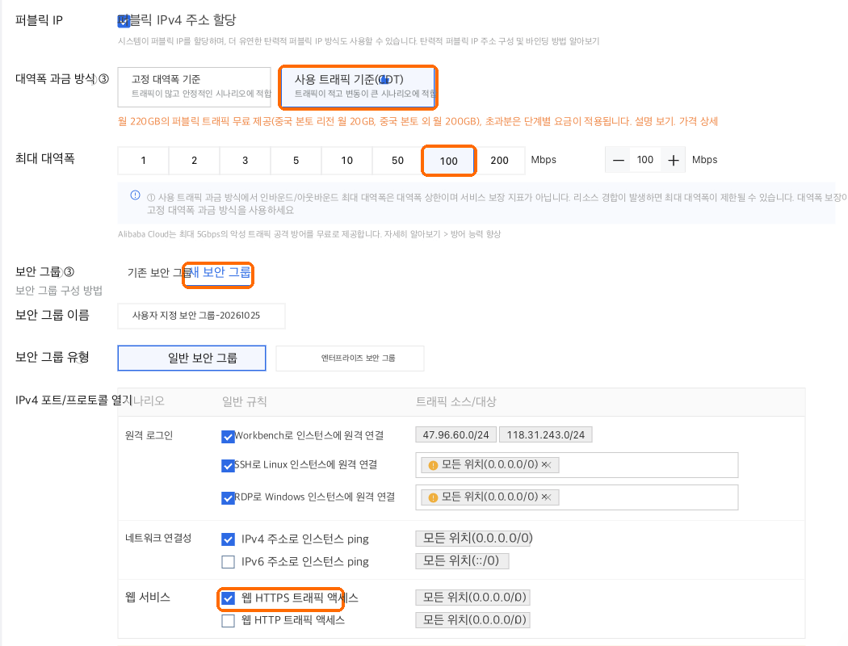
Task: Click 모든 위치(0.0.0.0/0) in HTTP row
Action: click(x=473, y=620)
